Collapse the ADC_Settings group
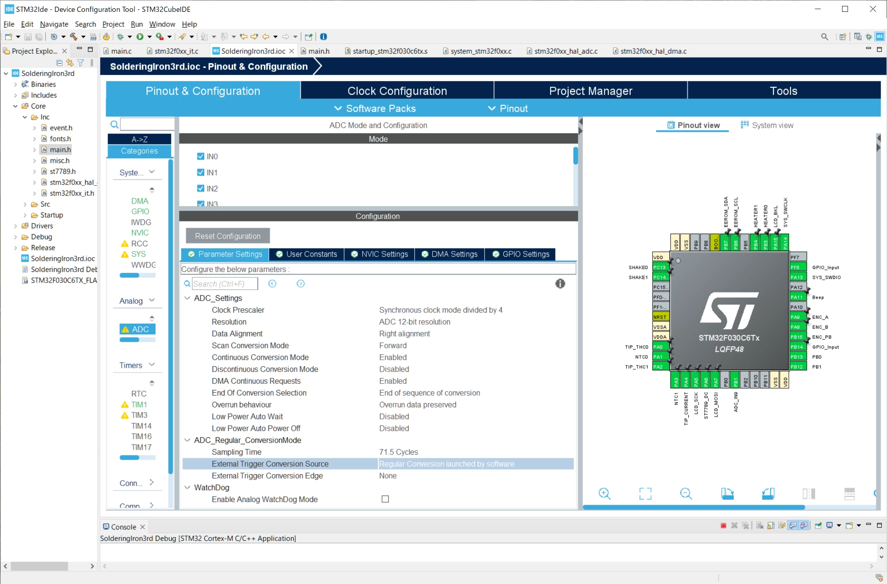The image size is (887, 584). click(187, 298)
